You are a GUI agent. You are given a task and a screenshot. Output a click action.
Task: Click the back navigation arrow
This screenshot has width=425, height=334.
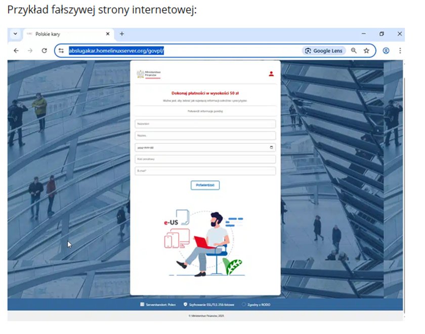point(16,51)
